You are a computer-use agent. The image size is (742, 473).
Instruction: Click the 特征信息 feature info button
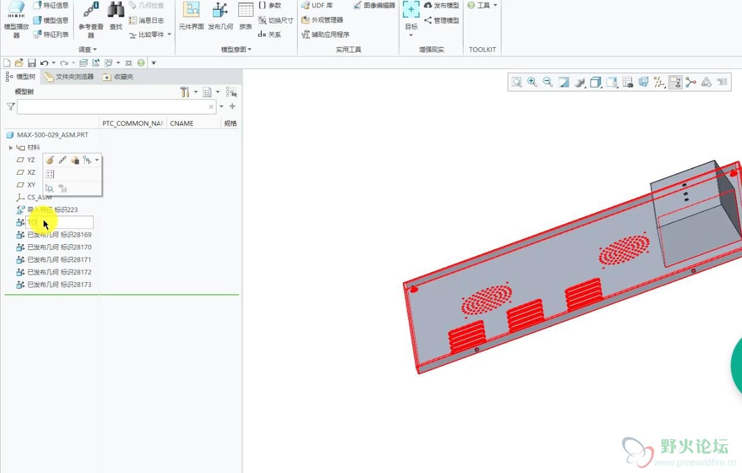pyautogui.click(x=51, y=6)
